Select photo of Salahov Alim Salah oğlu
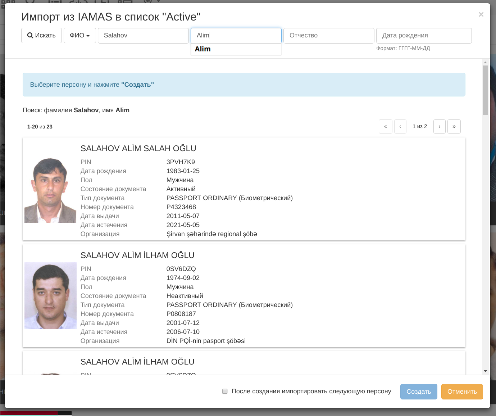 [50, 190]
